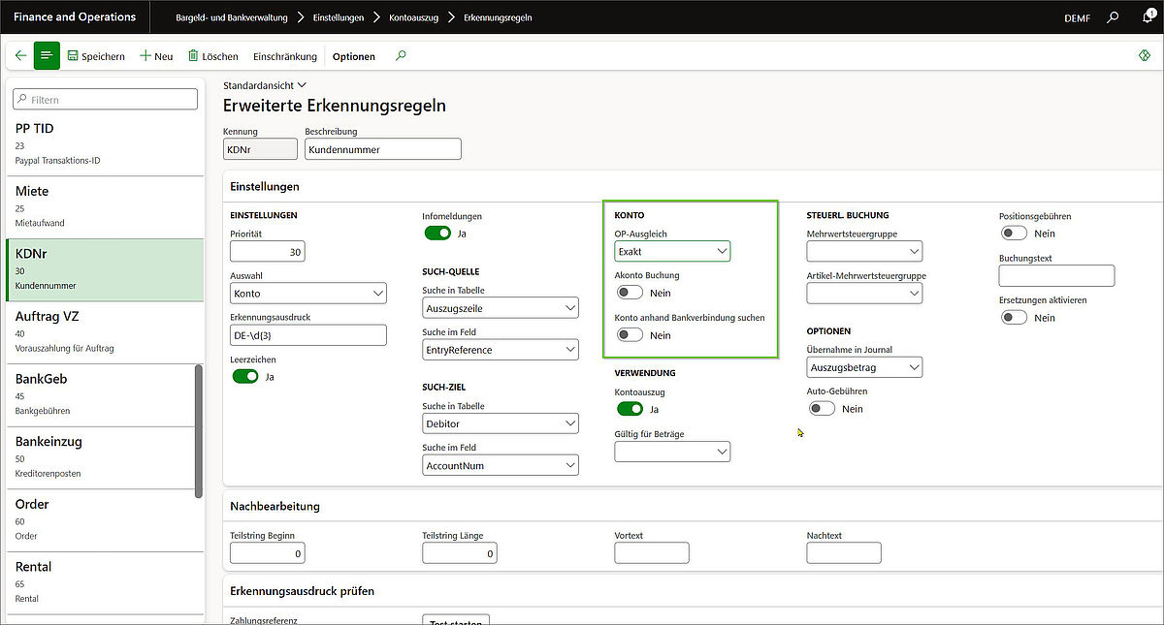Click the Neu plus icon
1164x625 pixels.
pyautogui.click(x=145, y=56)
